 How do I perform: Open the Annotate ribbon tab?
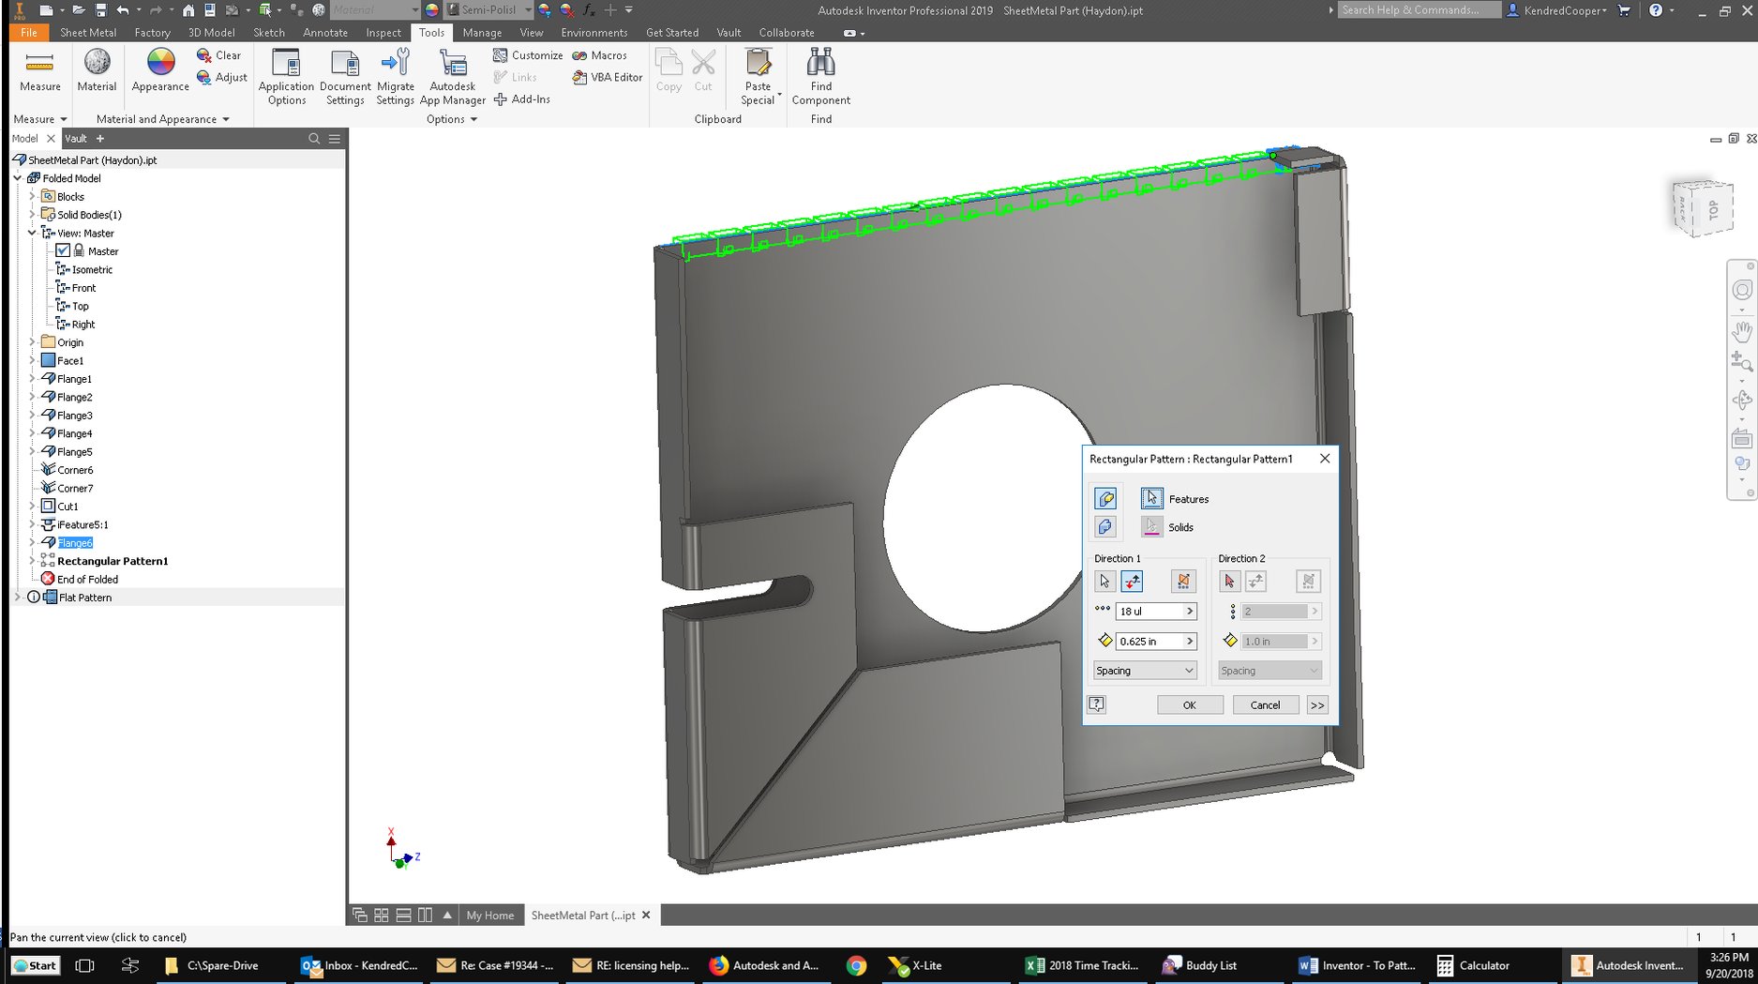point(324,32)
